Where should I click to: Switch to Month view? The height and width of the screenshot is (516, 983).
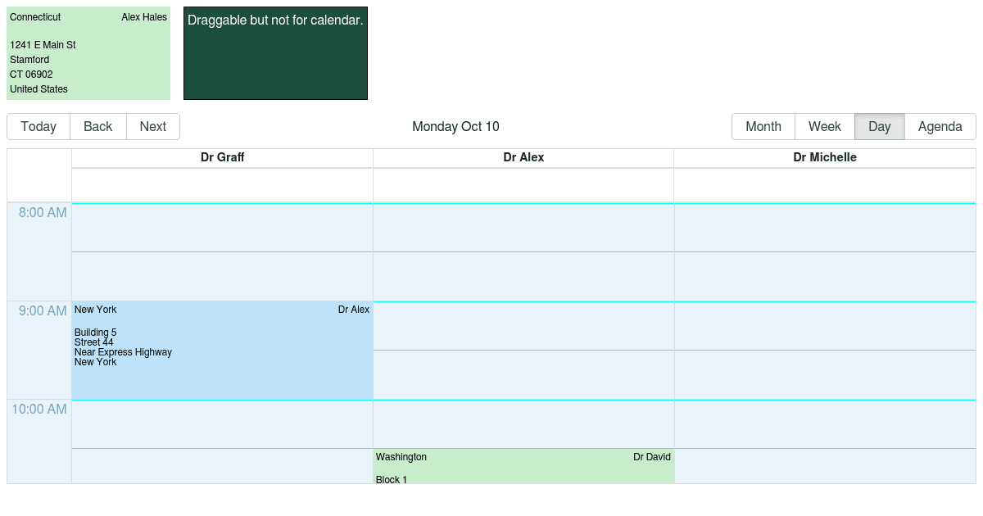click(763, 126)
